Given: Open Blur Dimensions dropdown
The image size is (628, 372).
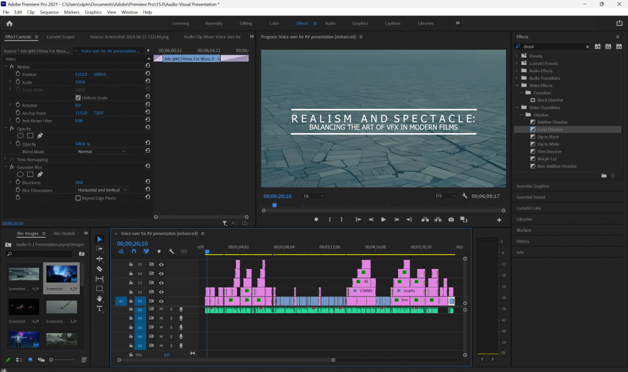Looking at the screenshot, I should point(102,190).
